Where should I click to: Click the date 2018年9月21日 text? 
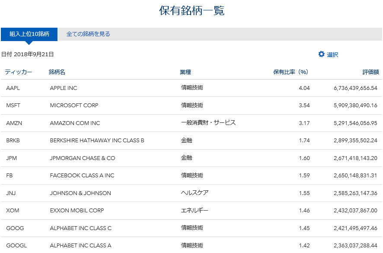pyautogui.click(x=34, y=54)
